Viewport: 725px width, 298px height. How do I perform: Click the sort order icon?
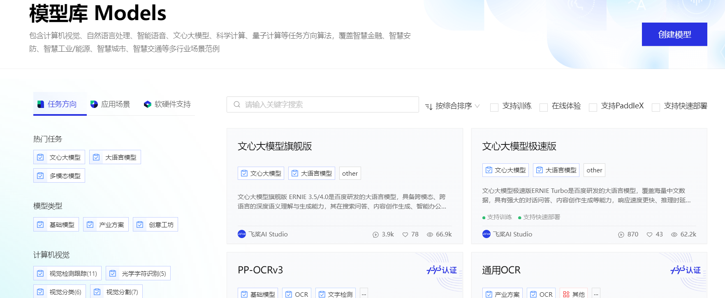[429, 106]
